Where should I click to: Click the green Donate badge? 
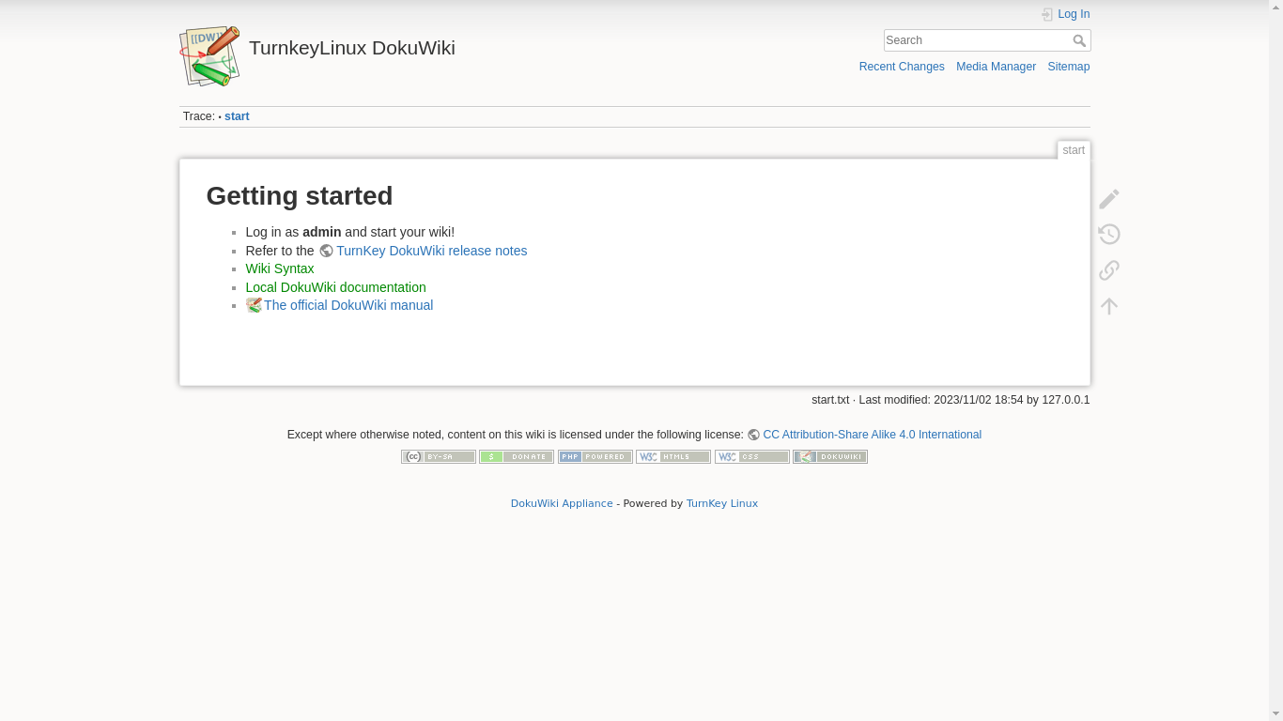click(x=517, y=457)
